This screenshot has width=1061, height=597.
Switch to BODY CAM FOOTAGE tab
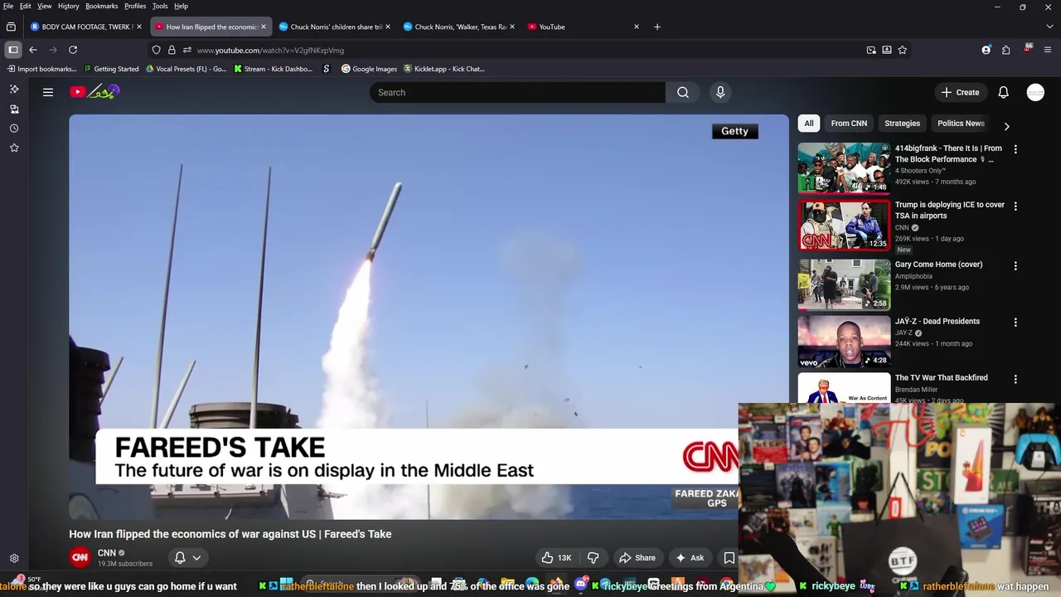[x=86, y=27]
